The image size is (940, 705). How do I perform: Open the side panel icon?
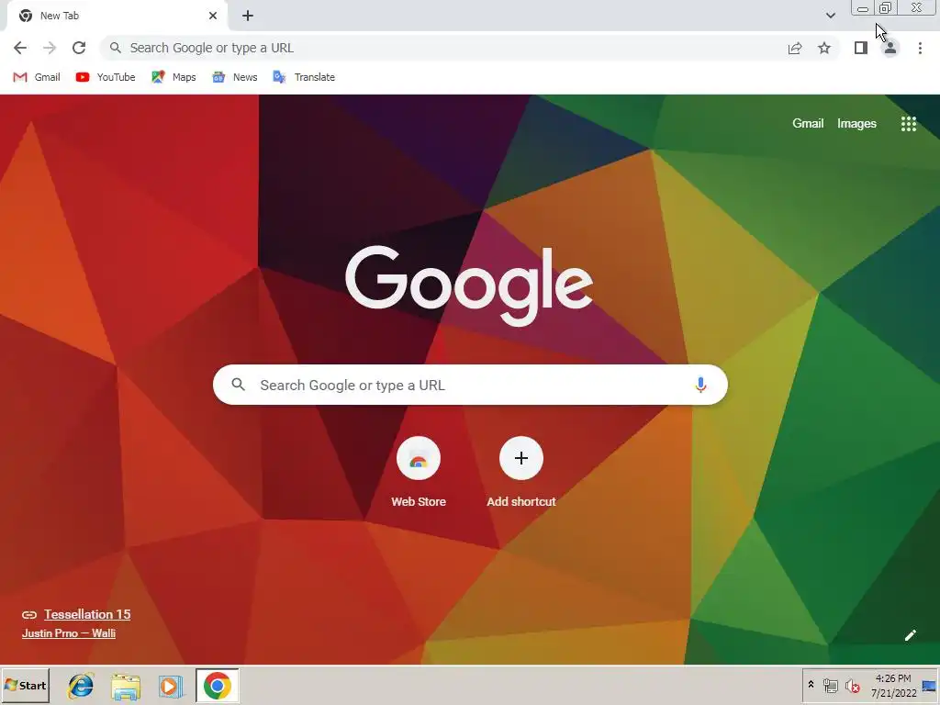pos(861,48)
